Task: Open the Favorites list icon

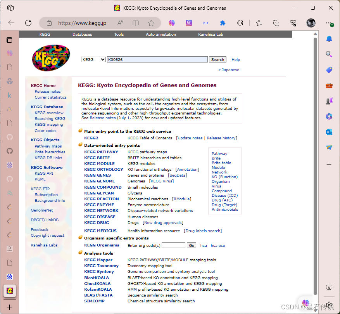Action: (x=259, y=23)
